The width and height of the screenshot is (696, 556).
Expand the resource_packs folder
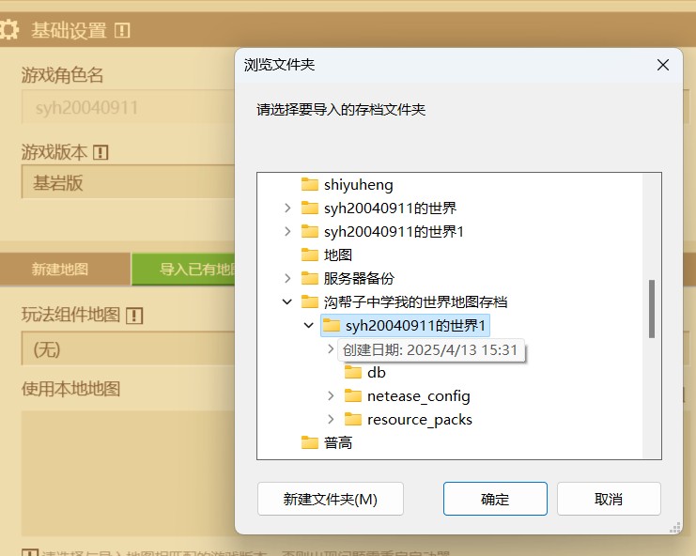click(x=331, y=419)
